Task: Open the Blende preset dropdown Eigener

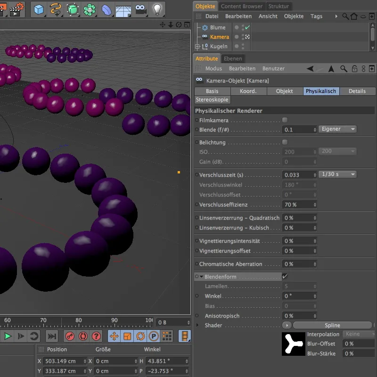Action: [337, 129]
